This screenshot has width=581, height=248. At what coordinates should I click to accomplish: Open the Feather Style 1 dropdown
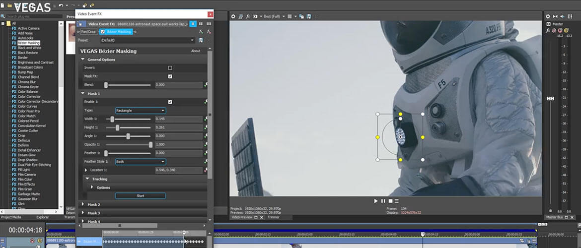coord(141,162)
